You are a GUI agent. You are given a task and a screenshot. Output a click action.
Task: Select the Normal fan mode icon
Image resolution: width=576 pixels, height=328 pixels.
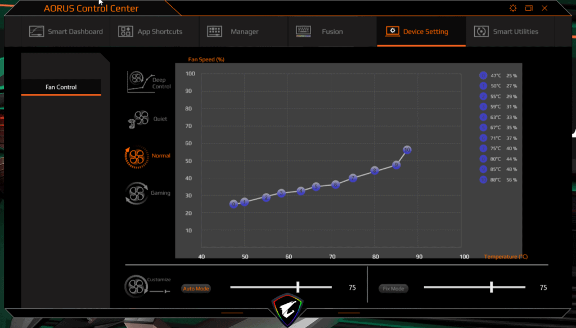[136, 156]
